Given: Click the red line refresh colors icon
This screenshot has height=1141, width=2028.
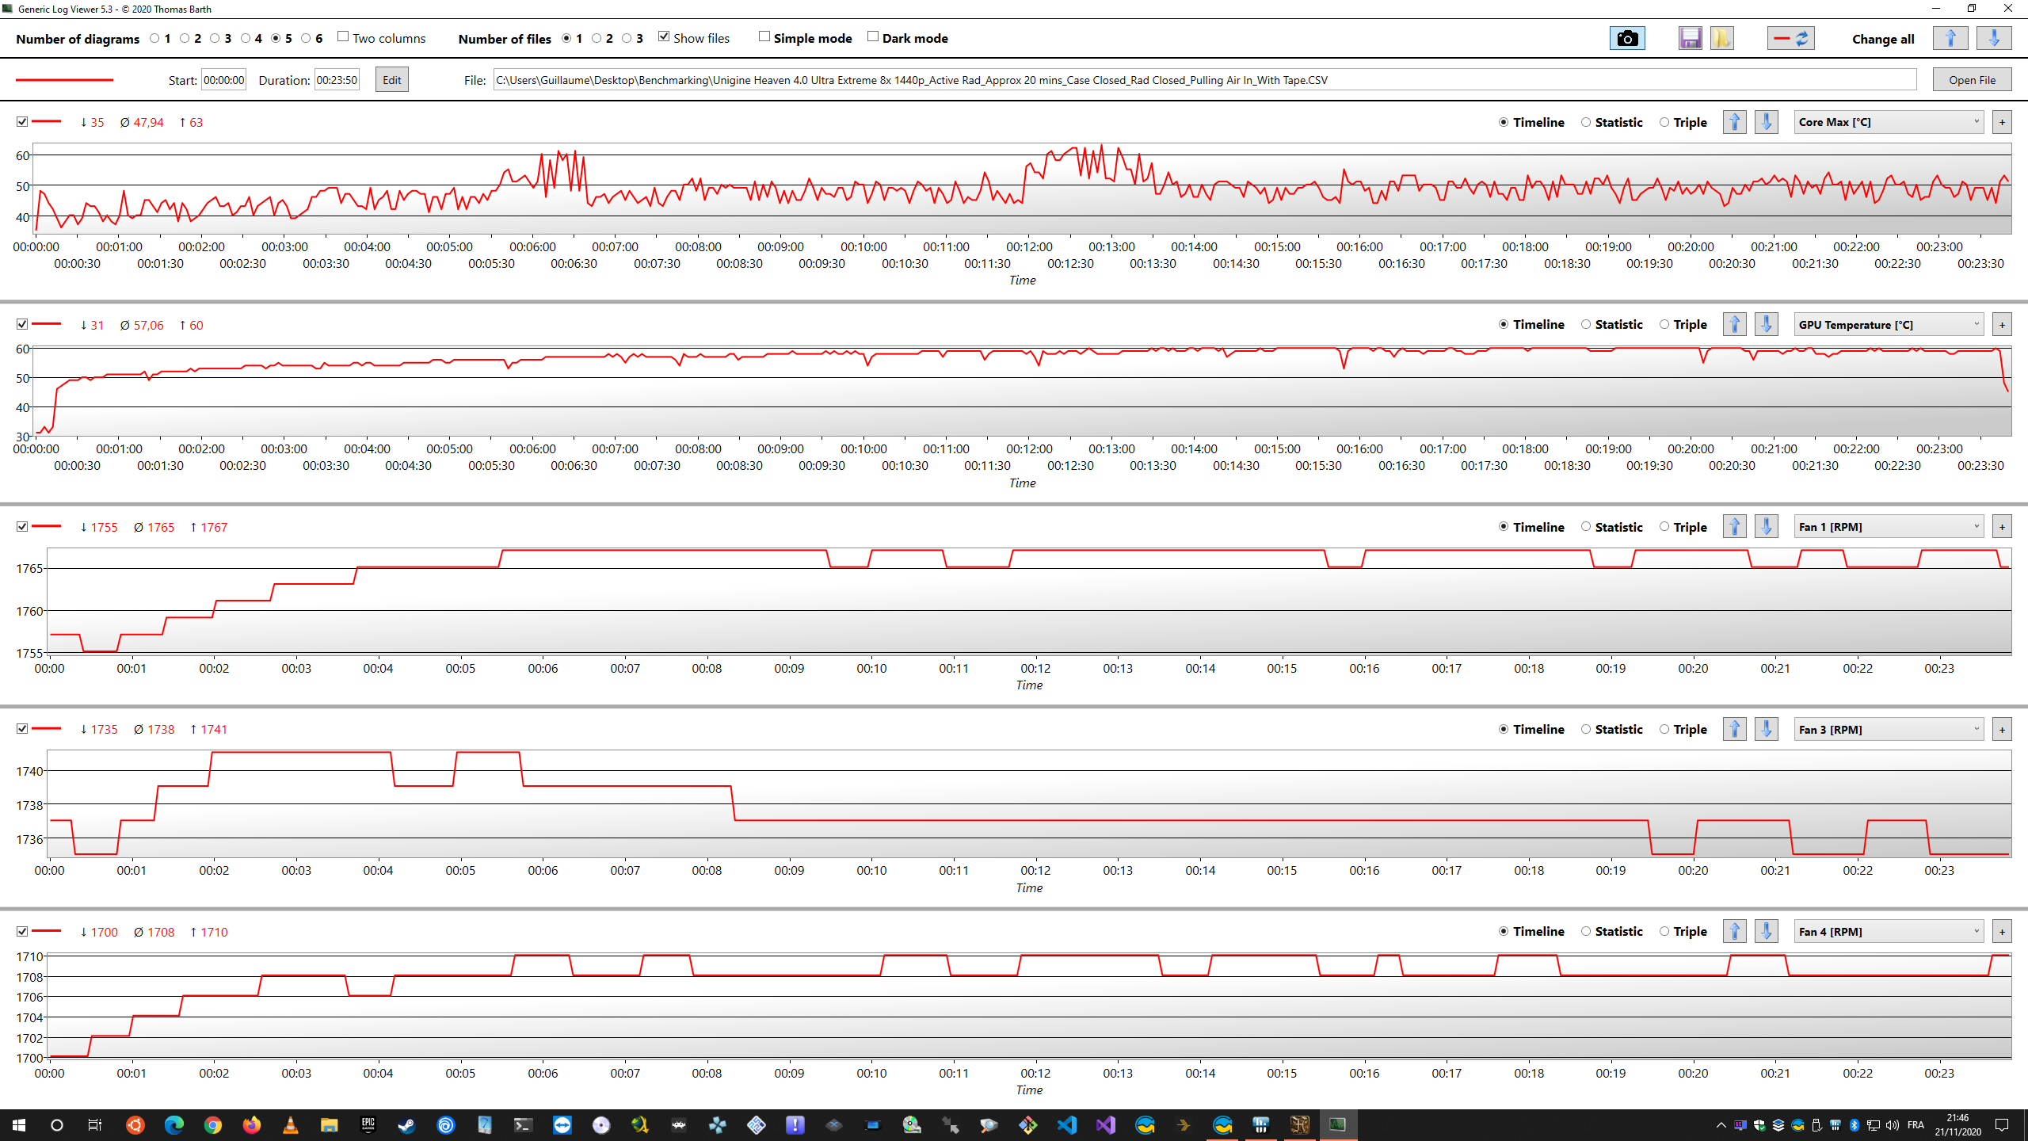Looking at the screenshot, I should tap(1790, 38).
